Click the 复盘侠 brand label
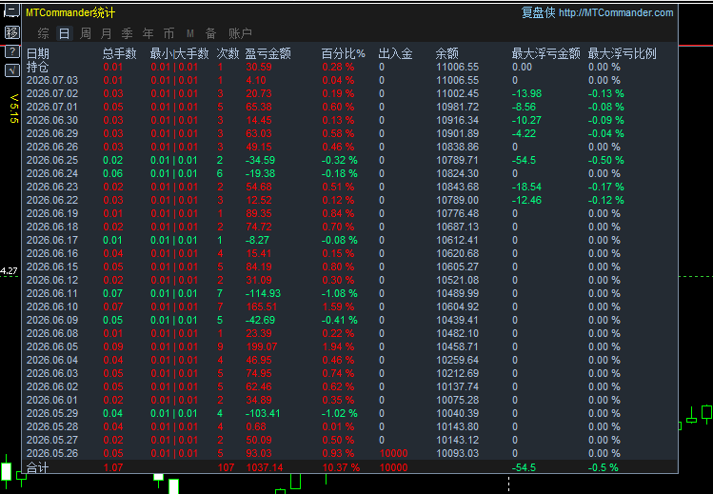Image resolution: width=713 pixels, height=494 pixels. click(539, 12)
